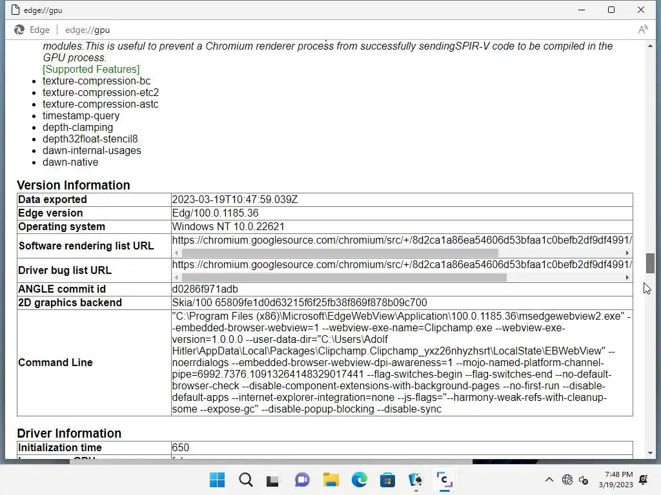Screen dimensions: 661x495
Task: Open Task View from taskbar
Action: tap(274, 480)
